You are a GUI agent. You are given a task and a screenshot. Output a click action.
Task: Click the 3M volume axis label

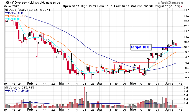point(186,95)
